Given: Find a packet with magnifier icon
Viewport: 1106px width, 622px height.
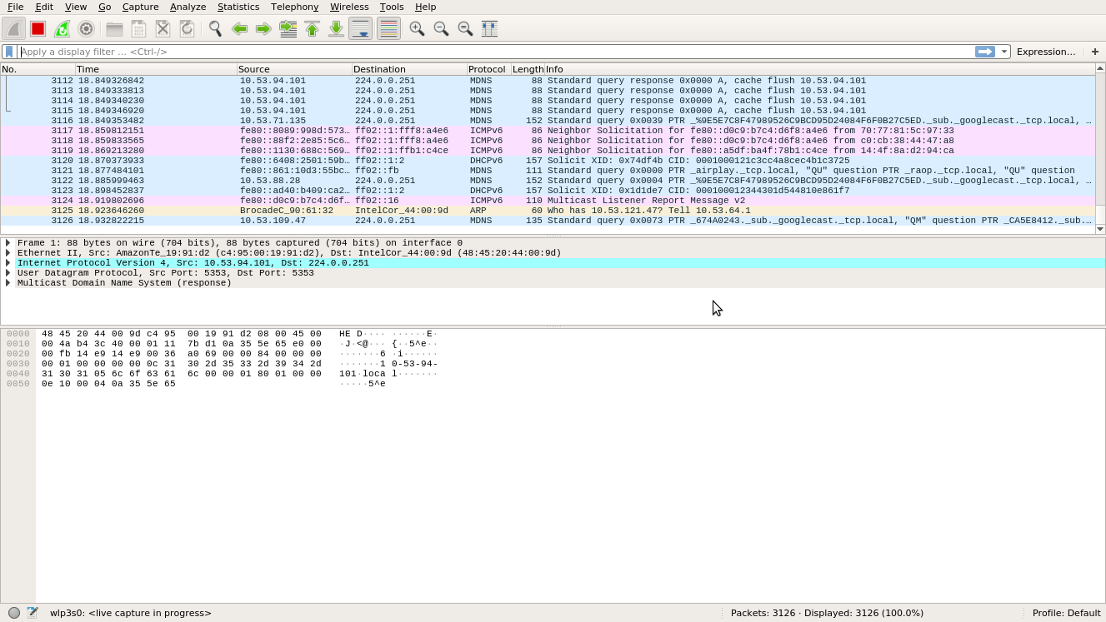Looking at the screenshot, I should tap(215, 28).
